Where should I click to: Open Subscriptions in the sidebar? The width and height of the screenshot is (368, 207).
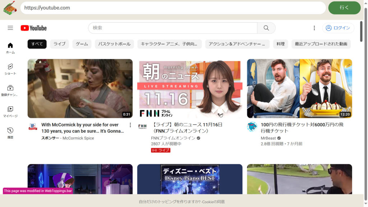pos(10,91)
